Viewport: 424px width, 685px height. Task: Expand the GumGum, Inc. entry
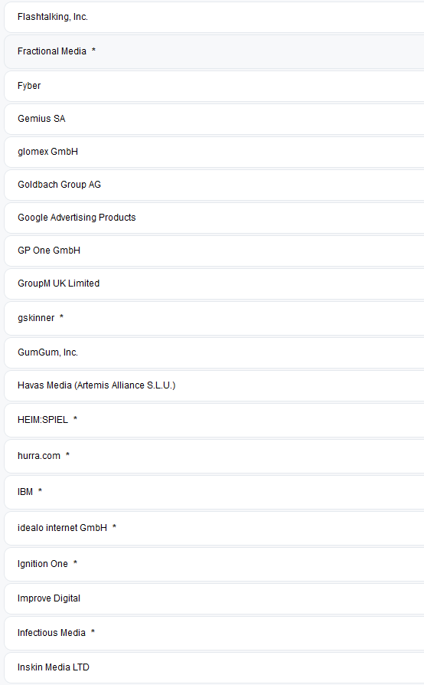coord(214,352)
